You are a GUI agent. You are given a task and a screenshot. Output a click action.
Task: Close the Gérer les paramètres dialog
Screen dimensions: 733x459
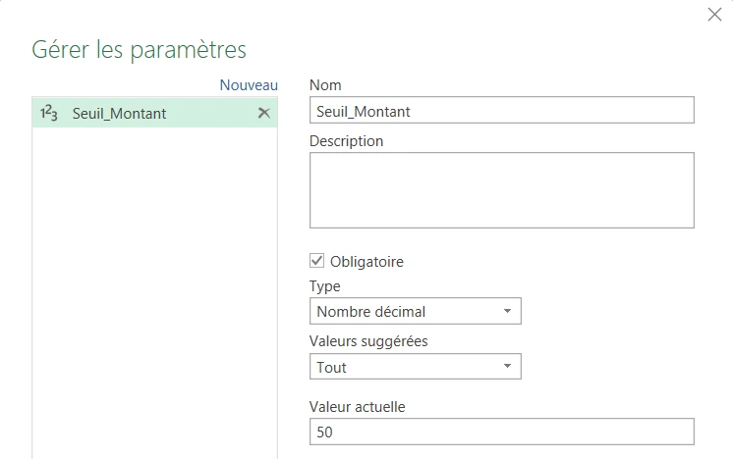[714, 15]
